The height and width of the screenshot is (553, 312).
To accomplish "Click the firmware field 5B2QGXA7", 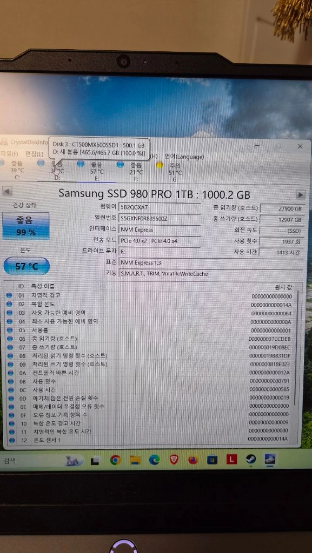I will pyautogui.click(x=160, y=207).
